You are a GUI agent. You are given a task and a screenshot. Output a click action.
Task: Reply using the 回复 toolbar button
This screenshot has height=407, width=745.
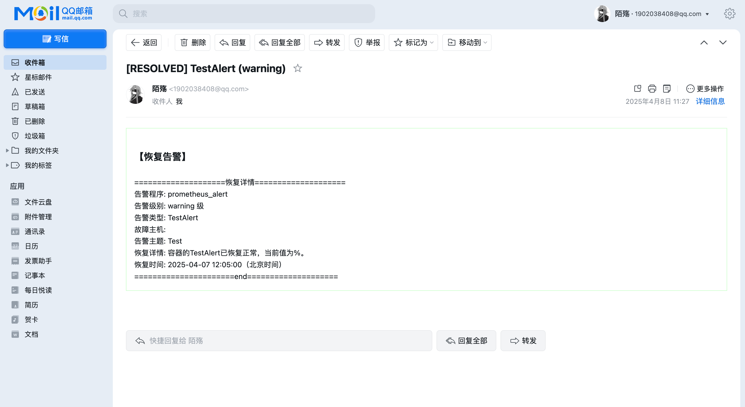click(232, 42)
